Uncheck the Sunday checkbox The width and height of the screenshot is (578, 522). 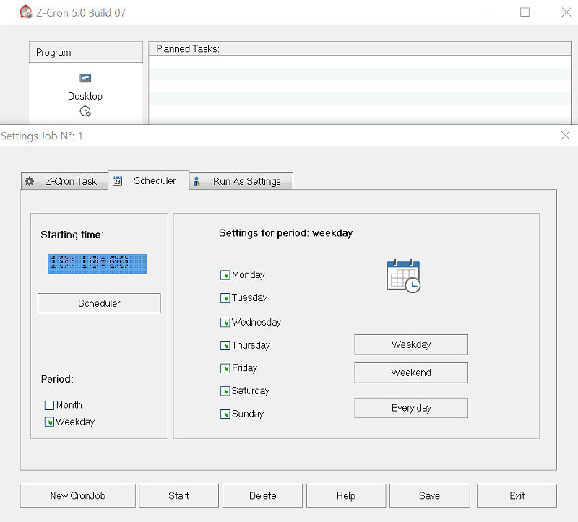coord(225,414)
